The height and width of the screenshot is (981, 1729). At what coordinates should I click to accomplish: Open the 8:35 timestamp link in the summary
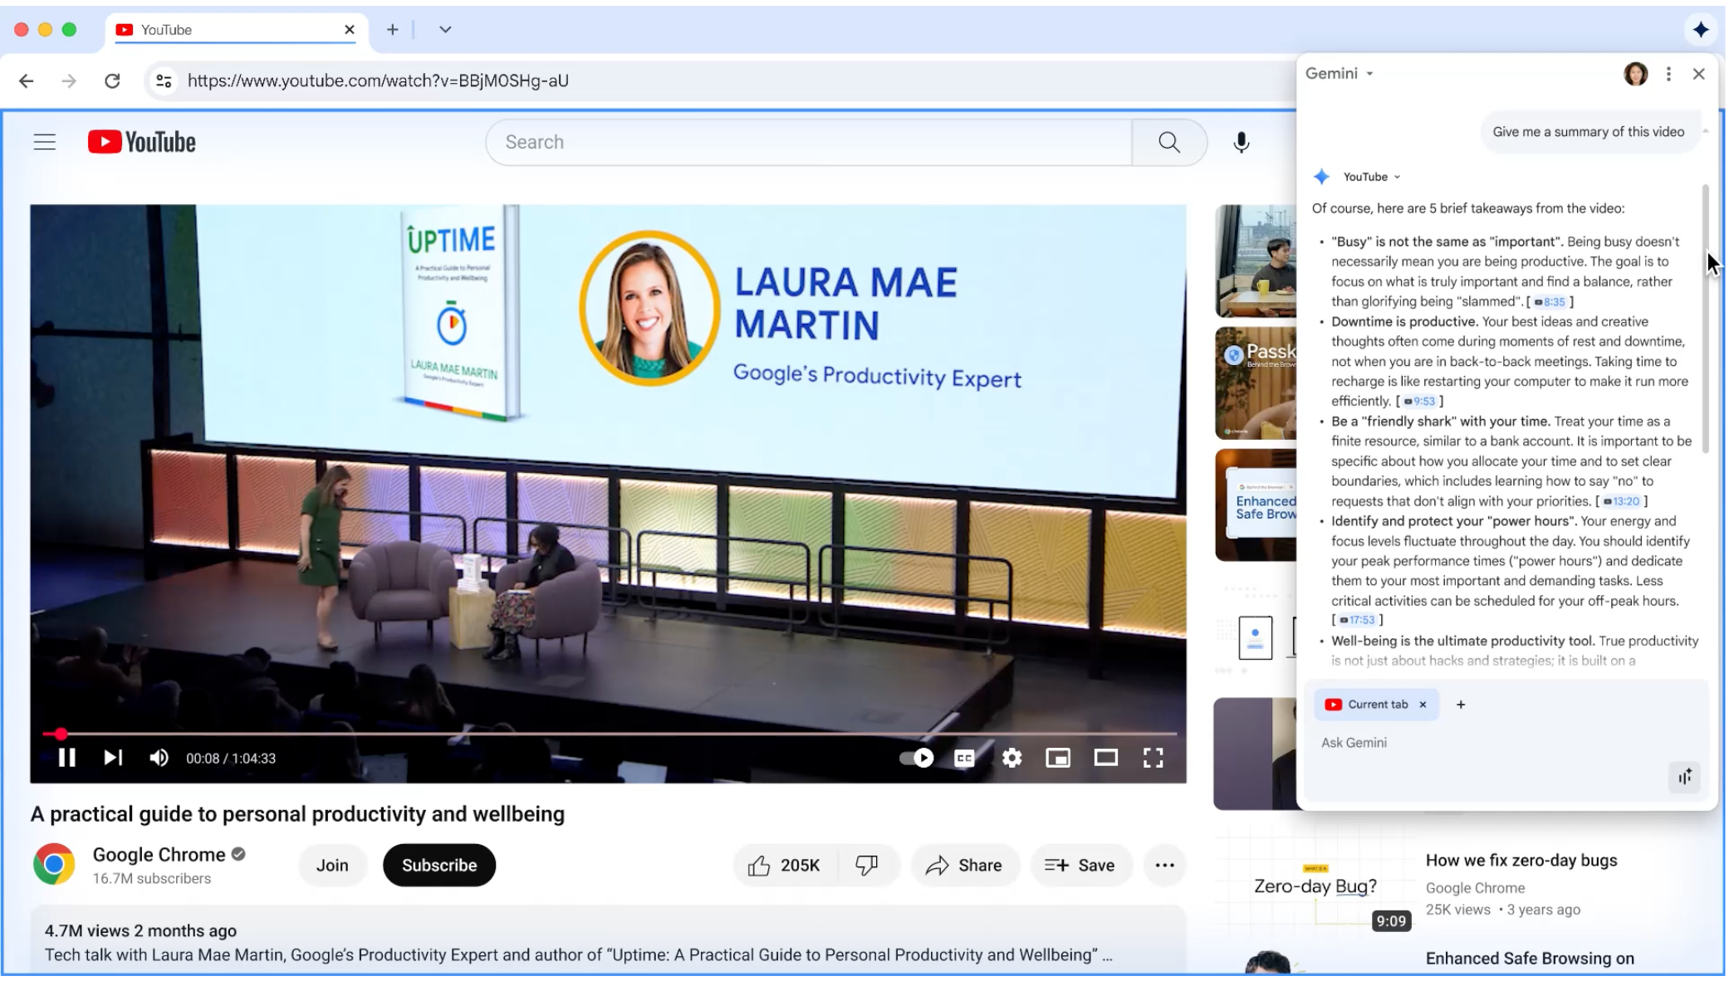1551,302
